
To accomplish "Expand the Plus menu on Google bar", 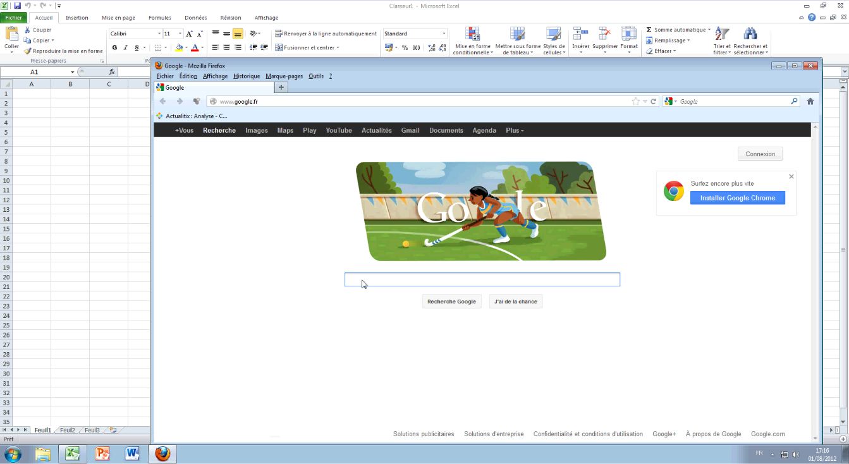I will (x=515, y=130).
